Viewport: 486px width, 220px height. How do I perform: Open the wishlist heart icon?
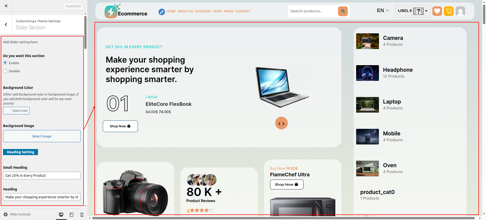pyautogui.click(x=437, y=11)
